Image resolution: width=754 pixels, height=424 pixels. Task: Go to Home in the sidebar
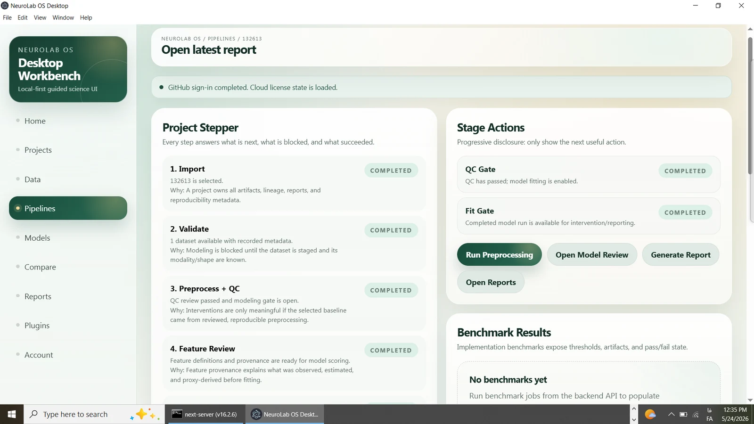click(x=68, y=121)
